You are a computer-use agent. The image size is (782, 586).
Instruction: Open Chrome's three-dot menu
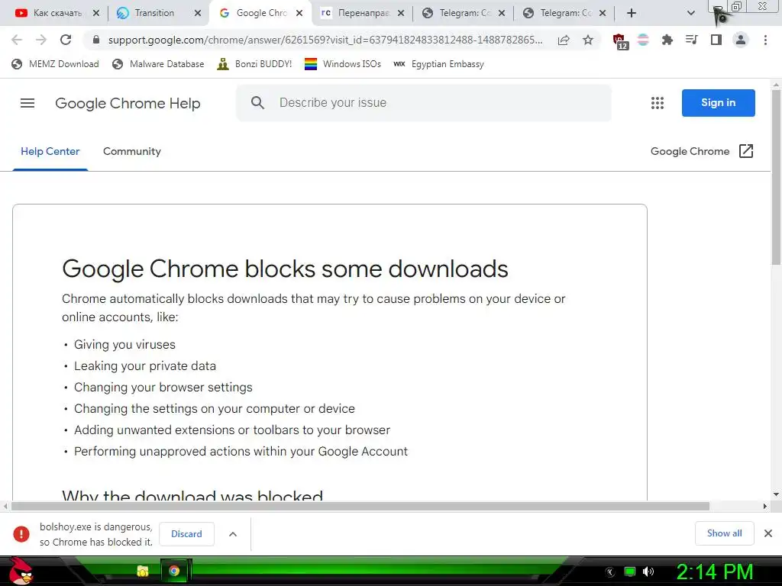(765, 40)
